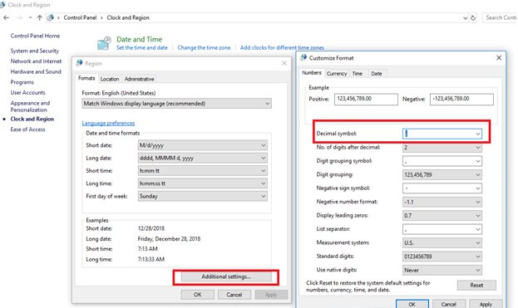Viewport: 518px width, 308px height.
Task: Open the Long time format dropdown
Action: pyautogui.click(x=203, y=183)
